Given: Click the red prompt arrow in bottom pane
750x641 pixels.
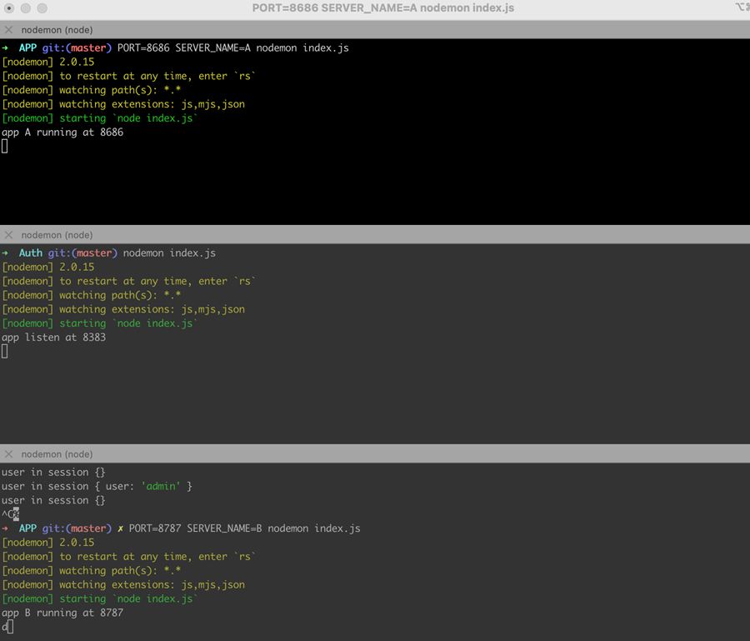Looking at the screenshot, I should 5,528.
